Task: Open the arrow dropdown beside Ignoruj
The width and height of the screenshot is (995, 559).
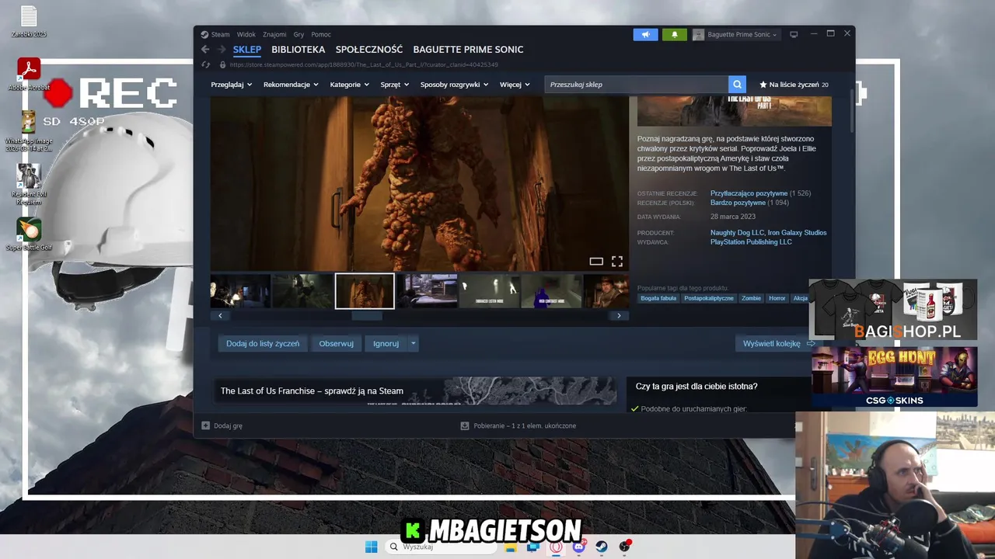Action: click(x=414, y=343)
